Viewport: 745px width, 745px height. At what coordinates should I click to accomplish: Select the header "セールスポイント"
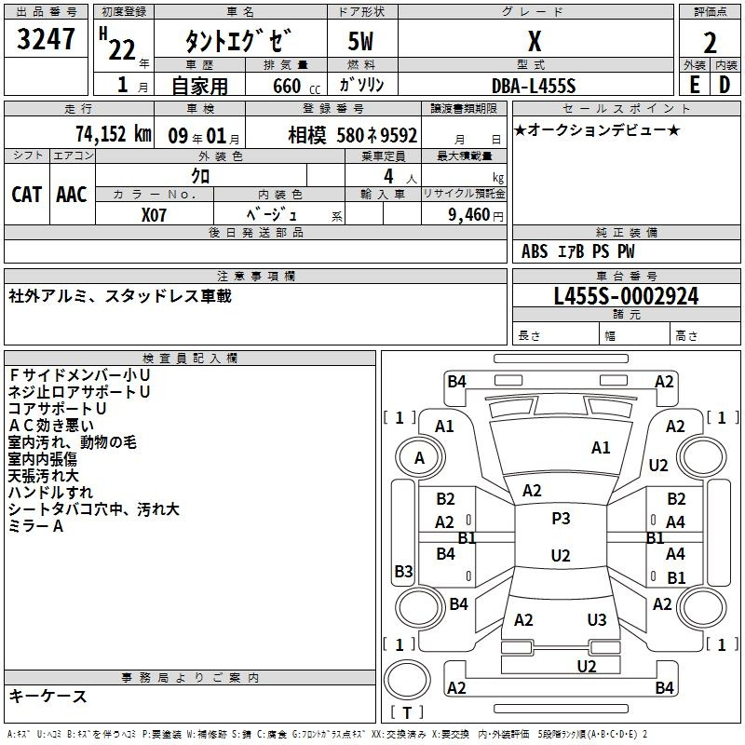tap(626, 108)
